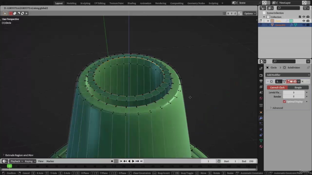The width and height of the screenshot is (312, 175).
Task: Click the select-mode Invert icon
Action: click(22, 13)
